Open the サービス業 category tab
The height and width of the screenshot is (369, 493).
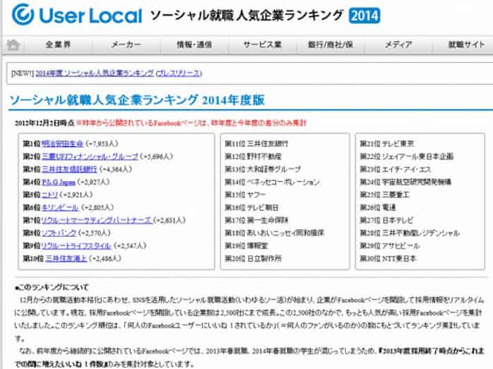(262, 45)
